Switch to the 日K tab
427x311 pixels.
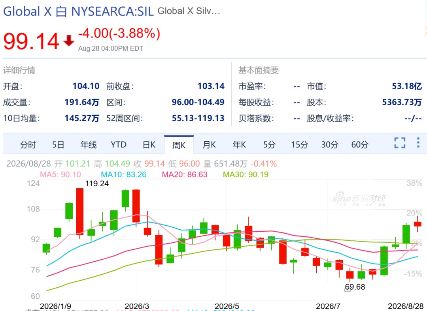tap(149, 144)
